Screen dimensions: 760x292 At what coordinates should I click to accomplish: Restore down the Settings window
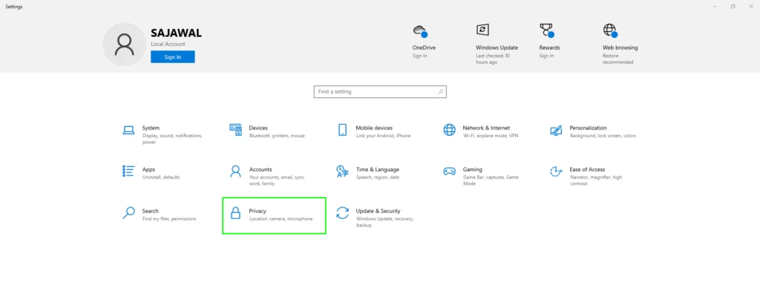pos(733,7)
